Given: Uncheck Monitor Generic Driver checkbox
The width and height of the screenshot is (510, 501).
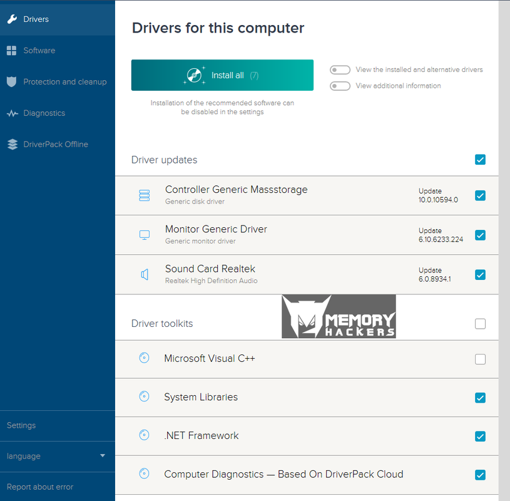Looking at the screenshot, I should point(480,235).
